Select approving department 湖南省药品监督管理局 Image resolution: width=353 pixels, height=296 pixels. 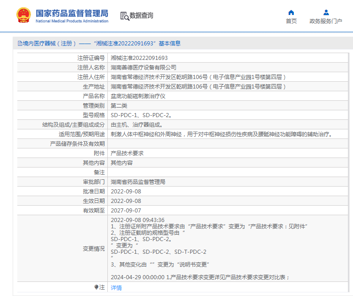coord(138,182)
